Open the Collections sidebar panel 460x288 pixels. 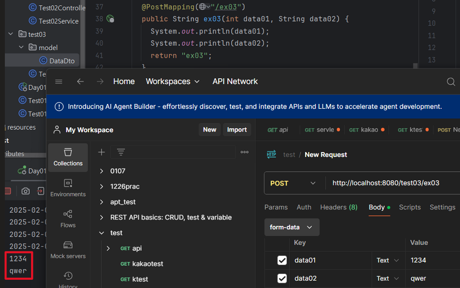click(68, 157)
